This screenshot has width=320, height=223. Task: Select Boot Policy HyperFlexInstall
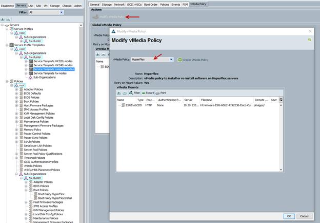click(x=55, y=198)
